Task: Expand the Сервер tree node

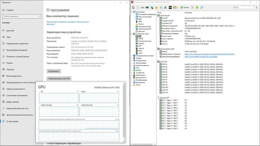Action: point(132,58)
